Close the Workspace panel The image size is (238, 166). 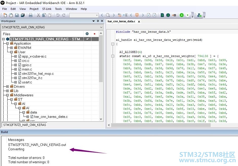tap(102, 21)
